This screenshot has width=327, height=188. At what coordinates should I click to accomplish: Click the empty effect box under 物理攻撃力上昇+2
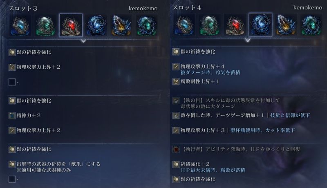[12, 82]
